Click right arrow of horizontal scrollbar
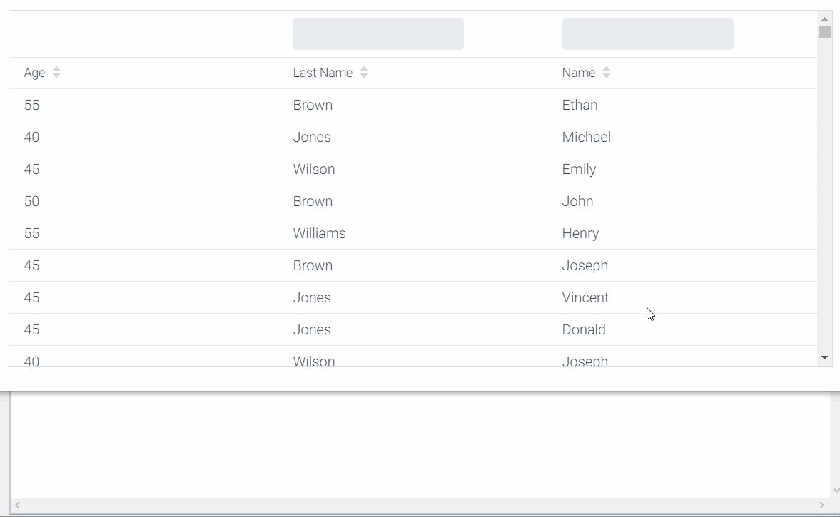 (821, 505)
